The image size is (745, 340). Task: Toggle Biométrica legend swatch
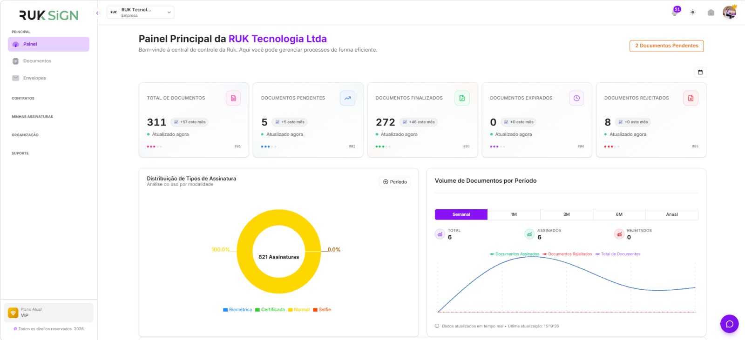[225, 310]
